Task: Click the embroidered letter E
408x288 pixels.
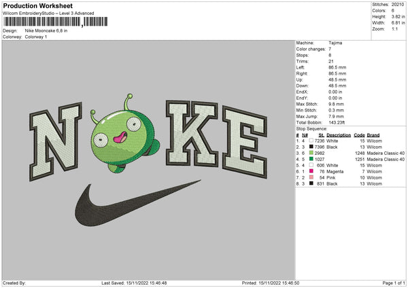Action: pyautogui.click(x=245, y=142)
